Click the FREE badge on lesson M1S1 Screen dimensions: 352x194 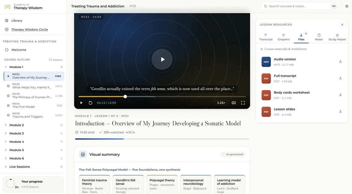coord(58,76)
